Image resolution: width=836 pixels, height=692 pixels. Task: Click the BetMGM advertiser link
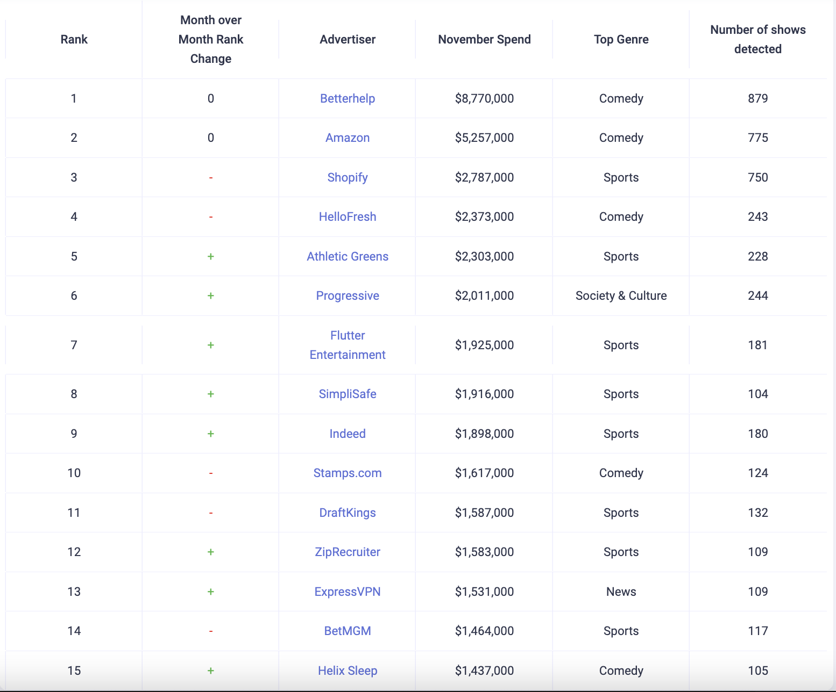(348, 631)
